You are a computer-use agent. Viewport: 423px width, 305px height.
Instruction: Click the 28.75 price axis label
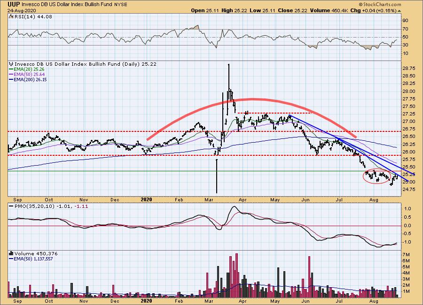pos(409,69)
